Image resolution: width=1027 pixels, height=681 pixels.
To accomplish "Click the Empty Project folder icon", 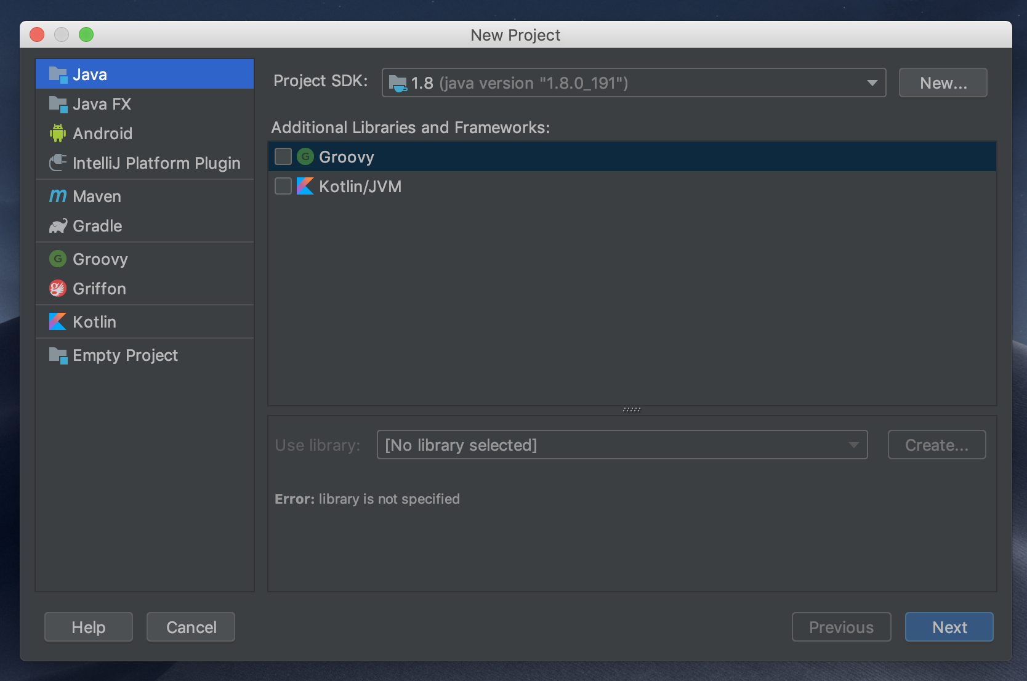I will click(58, 355).
